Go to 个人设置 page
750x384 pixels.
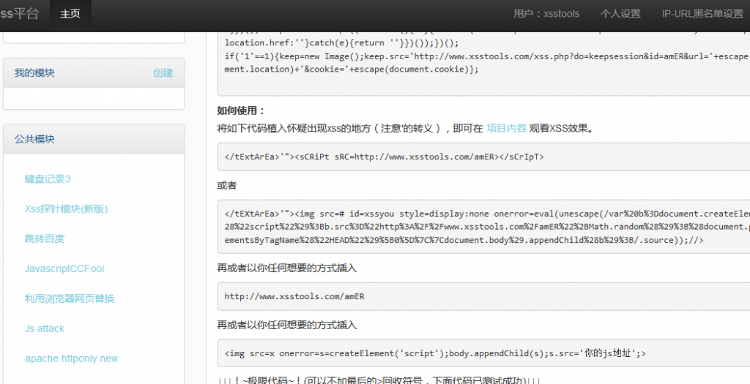click(620, 14)
